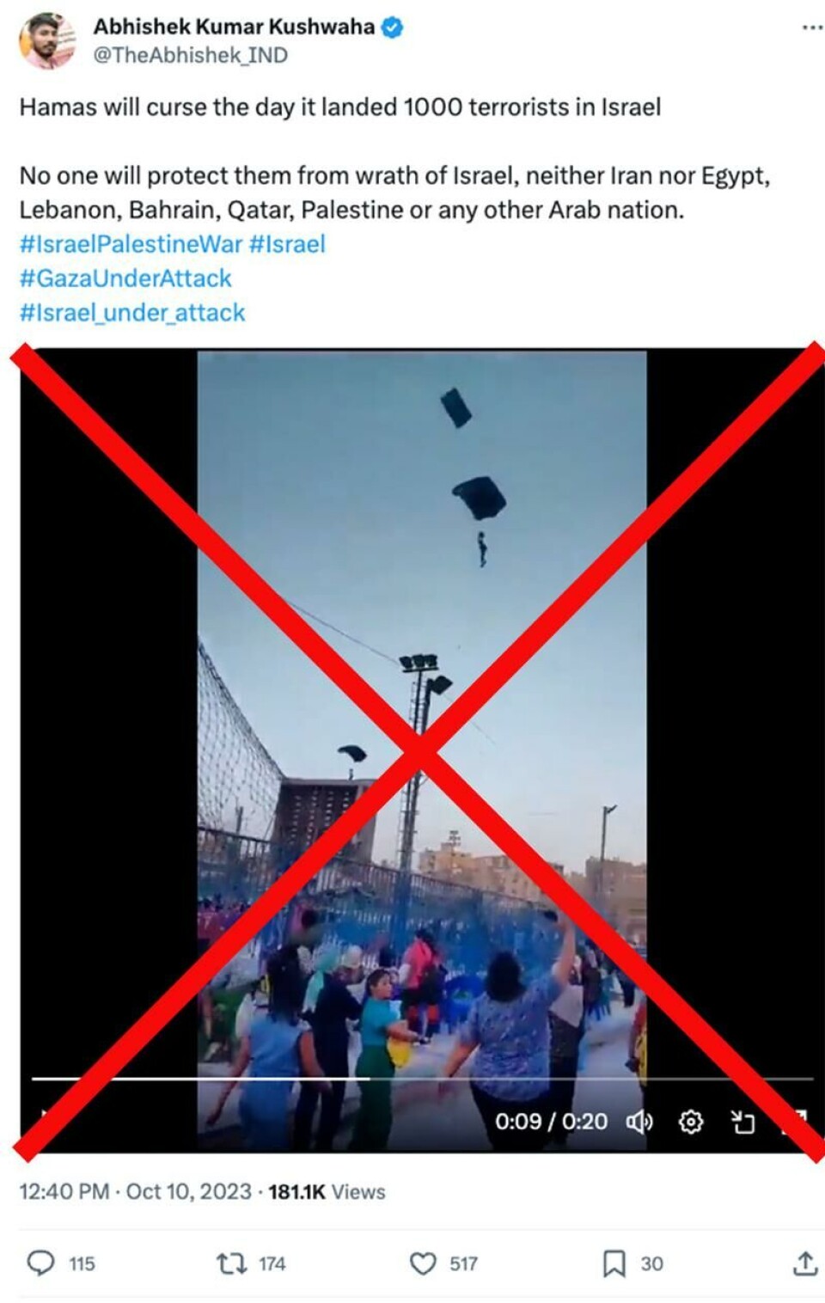The width and height of the screenshot is (825, 1303).
Task: Toggle fullscreen for the video
Action: pos(795,1121)
